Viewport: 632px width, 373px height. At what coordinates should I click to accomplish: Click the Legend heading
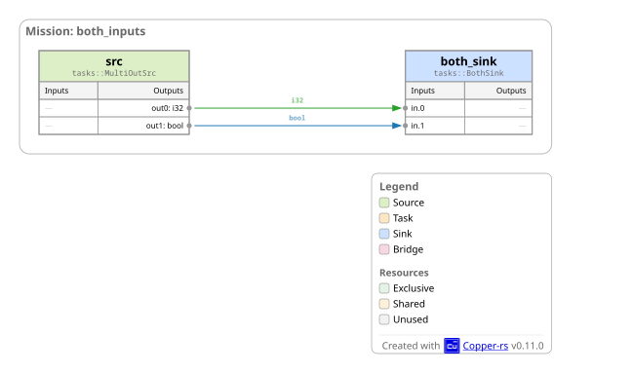(399, 187)
